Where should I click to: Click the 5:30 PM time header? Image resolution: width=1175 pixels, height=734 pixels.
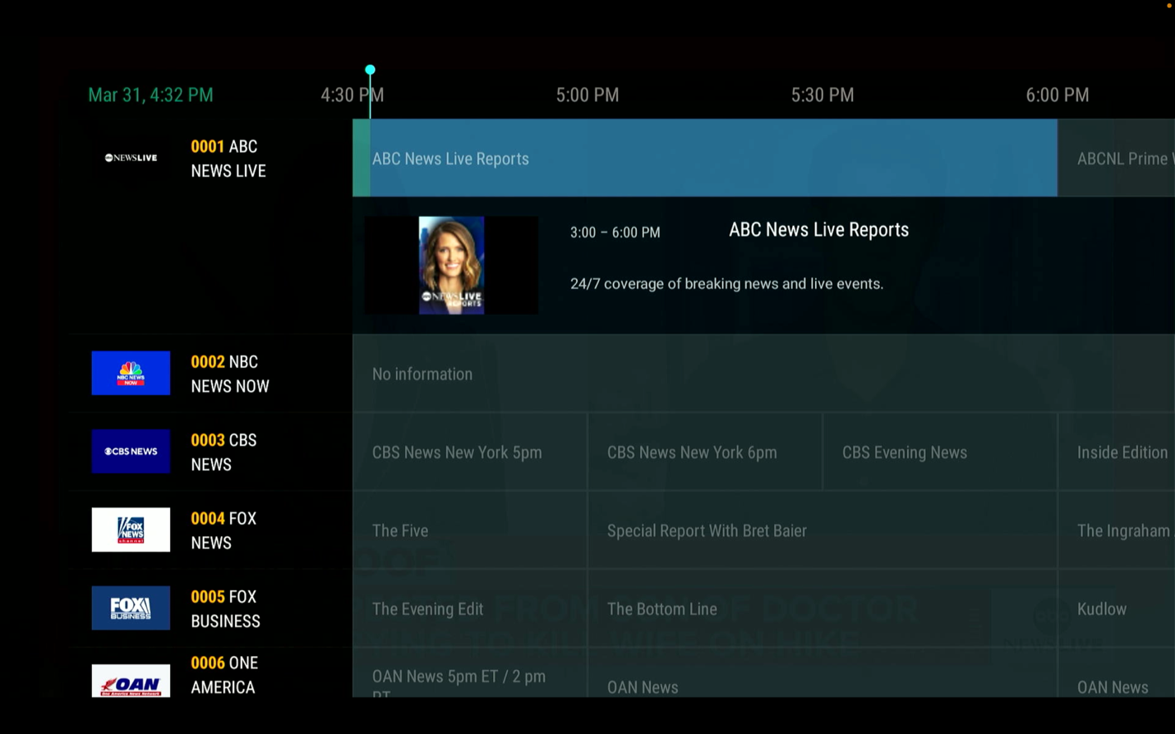[822, 95]
